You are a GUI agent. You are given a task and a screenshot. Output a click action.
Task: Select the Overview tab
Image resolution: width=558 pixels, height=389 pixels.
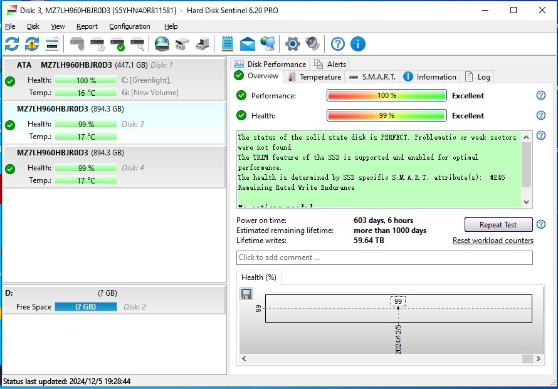click(x=256, y=76)
